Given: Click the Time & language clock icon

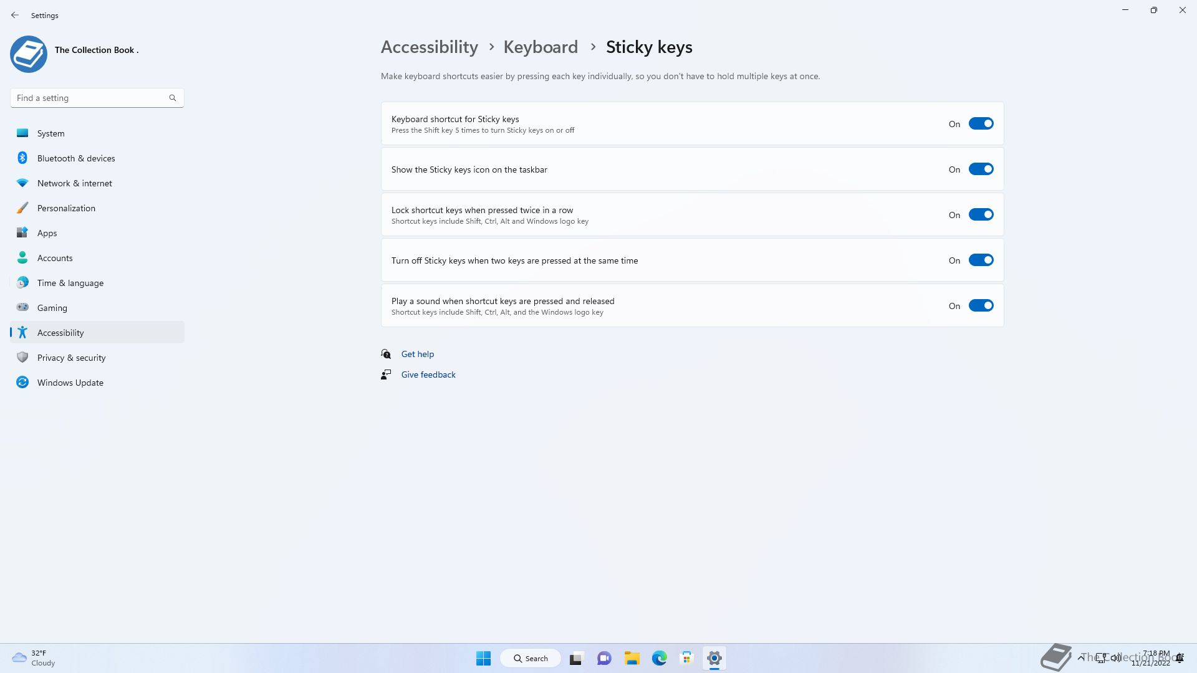Looking at the screenshot, I should pyautogui.click(x=22, y=283).
